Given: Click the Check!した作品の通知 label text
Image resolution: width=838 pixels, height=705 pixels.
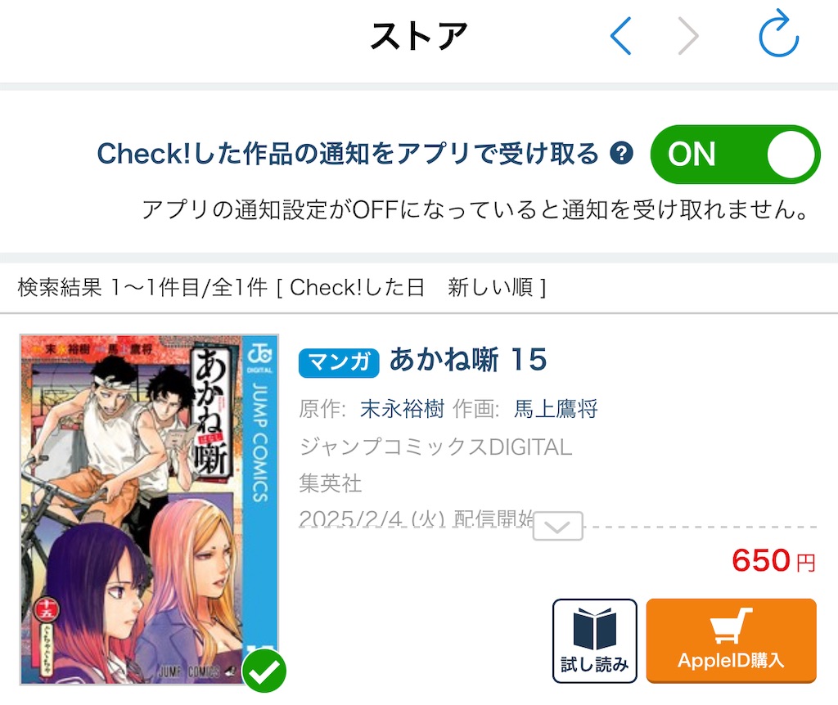Looking at the screenshot, I should 347,154.
